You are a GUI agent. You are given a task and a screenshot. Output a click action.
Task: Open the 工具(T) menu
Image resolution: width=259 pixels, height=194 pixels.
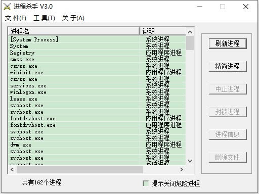pyautogui.click(x=44, y=18)
